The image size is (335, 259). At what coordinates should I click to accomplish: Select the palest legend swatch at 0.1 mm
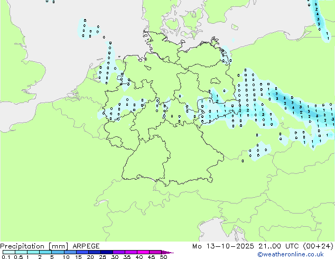pyautogui.click(x=9, y=252)
